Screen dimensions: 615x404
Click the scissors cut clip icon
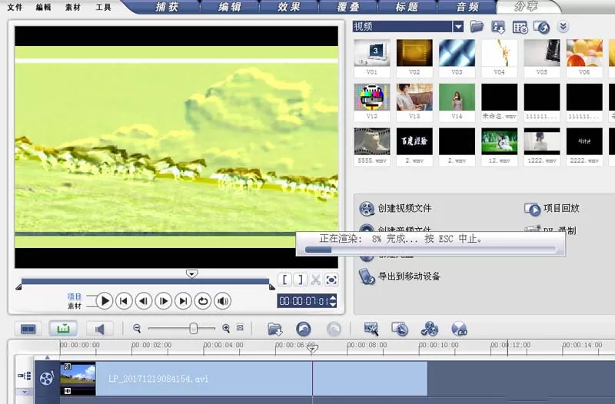(316, 280)
